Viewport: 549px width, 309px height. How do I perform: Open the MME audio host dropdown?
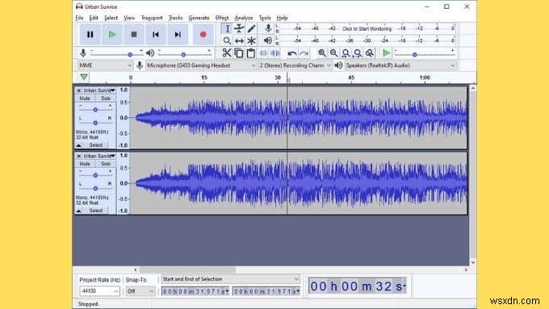pyautogui.click(x=105, y=65)
